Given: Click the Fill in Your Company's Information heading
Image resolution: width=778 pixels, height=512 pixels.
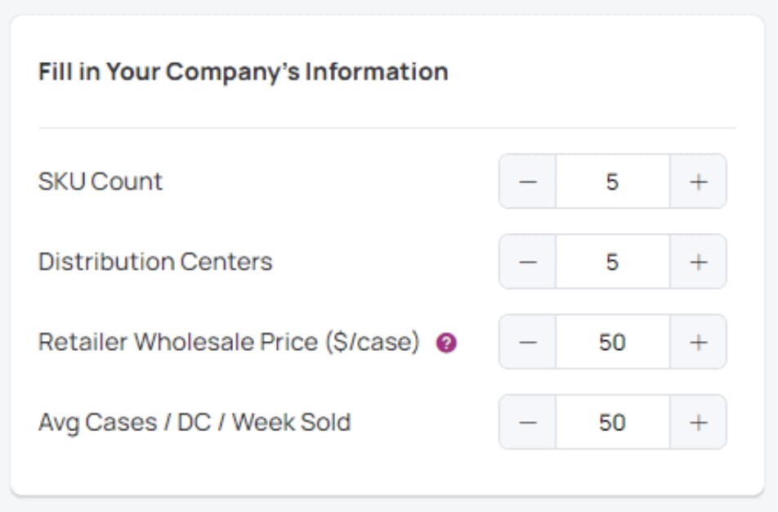Looking at the screenshot, I should coord(243,71).
